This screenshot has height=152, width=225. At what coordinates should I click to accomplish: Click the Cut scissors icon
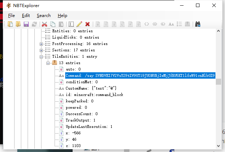pos(45,24)
